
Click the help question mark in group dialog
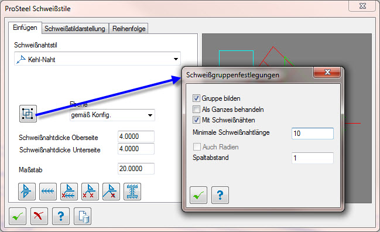[x=220, y=195]
